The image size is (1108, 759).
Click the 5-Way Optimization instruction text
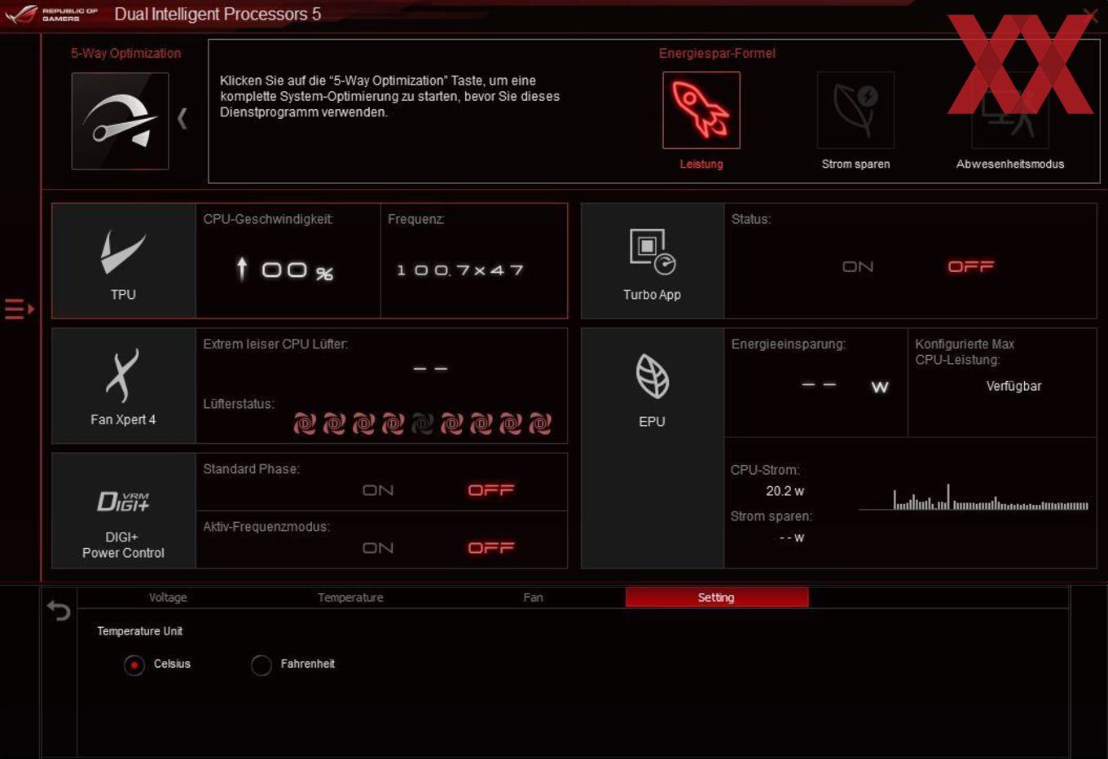point(389,96)
